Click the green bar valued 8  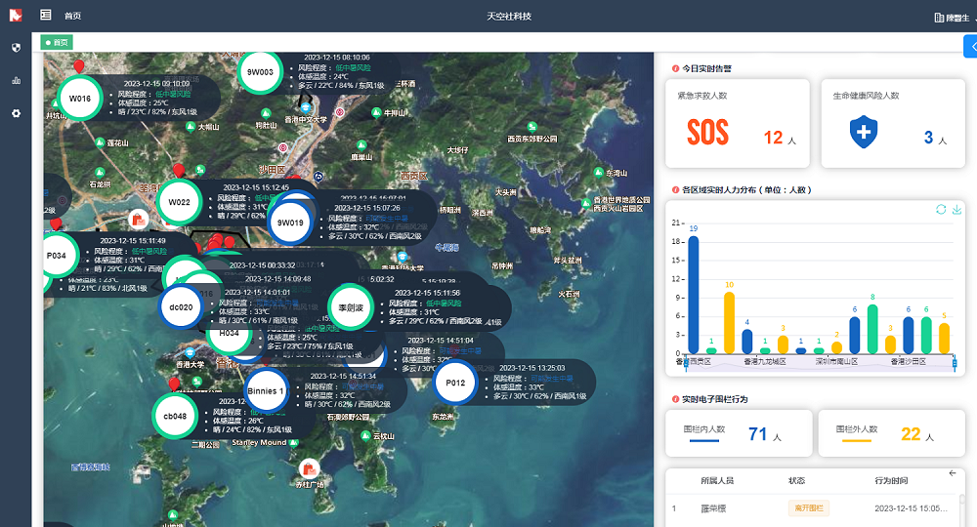click(872, 329)
